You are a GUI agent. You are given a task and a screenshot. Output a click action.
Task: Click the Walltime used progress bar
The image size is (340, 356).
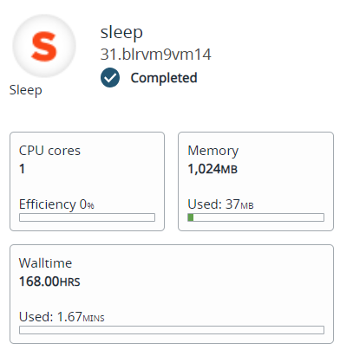pos(172,330)
